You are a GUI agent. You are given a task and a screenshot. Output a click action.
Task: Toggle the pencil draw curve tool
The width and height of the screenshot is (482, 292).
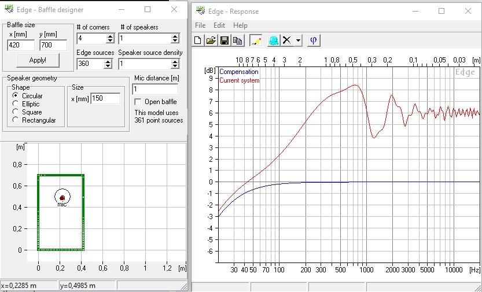(255, 40)
